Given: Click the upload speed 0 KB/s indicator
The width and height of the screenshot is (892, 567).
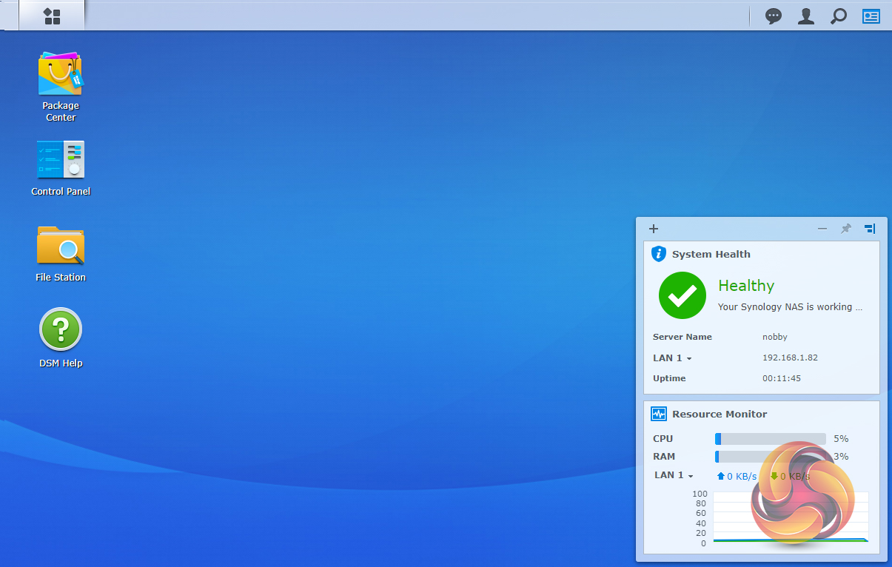Looking at the screenshot, I should click(x=737, y=476).
